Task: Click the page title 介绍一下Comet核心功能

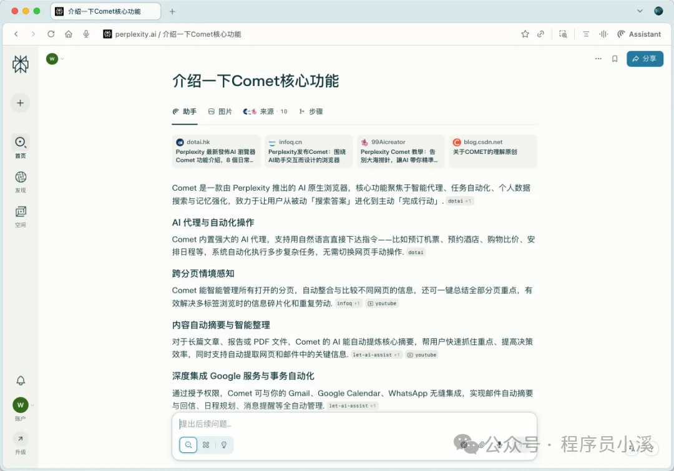Action: point(256,80)
